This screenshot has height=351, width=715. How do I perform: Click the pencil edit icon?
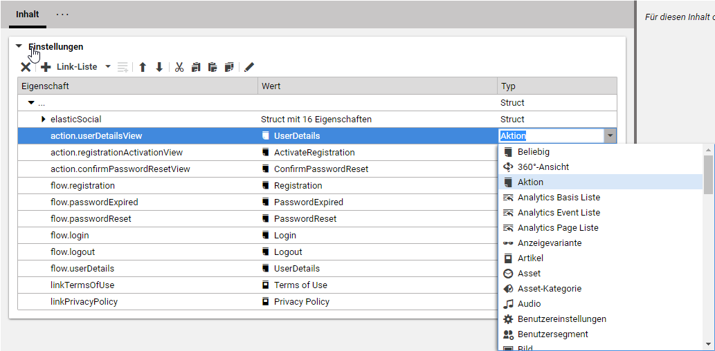point(249,67)
